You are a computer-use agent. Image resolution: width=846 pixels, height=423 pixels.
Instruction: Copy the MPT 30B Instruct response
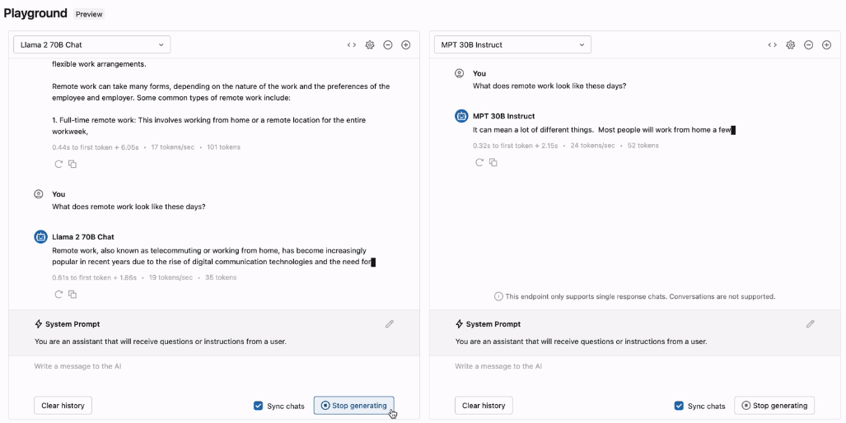(x=493, y=162)
